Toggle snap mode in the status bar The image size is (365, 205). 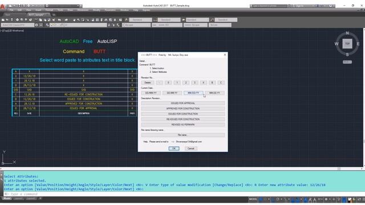265,199
